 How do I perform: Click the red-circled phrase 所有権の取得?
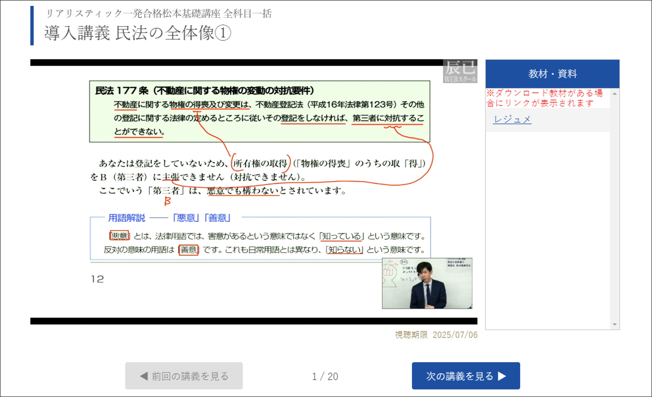click(x=261, y=163)
